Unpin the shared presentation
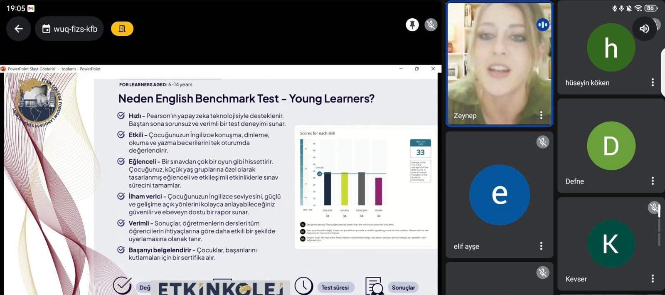Image resolution: width=665 pixels, height=295 pixels. click(412, 25)
